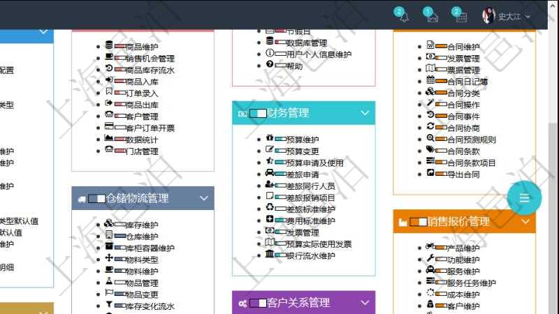Image resolution: width=559 pixels, height=314 pixels.
Task: Click the bank icon beside 银行流水维护
Action: pos(270,254)
